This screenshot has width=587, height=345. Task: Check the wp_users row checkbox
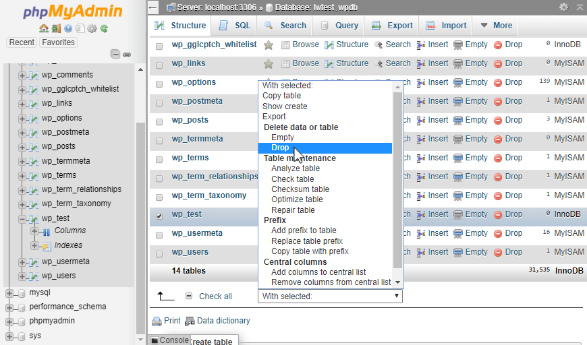159,254
